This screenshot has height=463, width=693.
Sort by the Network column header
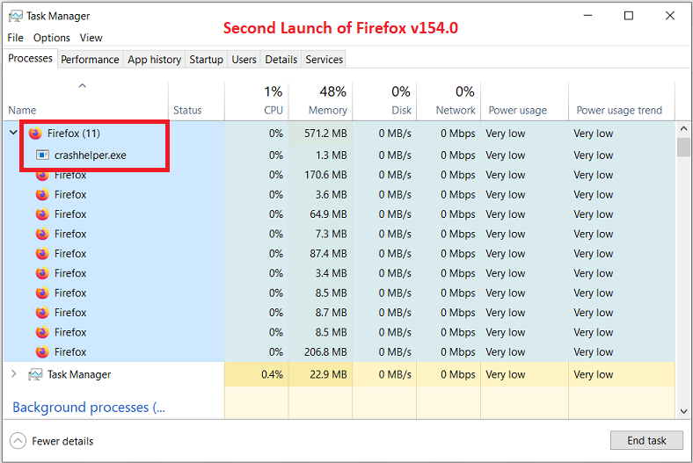449,101
